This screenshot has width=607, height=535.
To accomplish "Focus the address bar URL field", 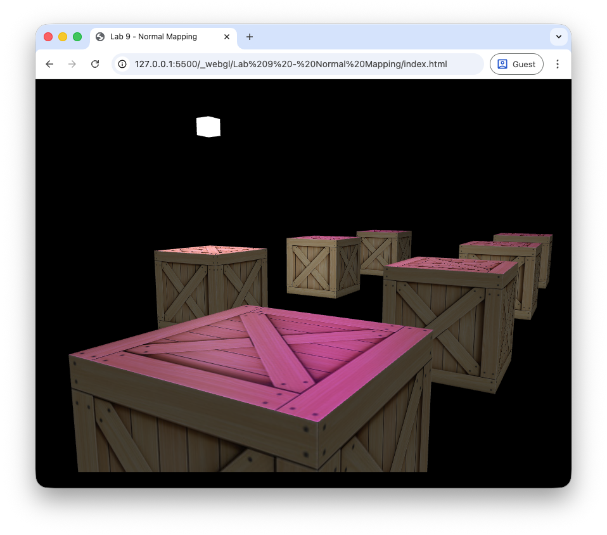I will [x=291, y=64].
